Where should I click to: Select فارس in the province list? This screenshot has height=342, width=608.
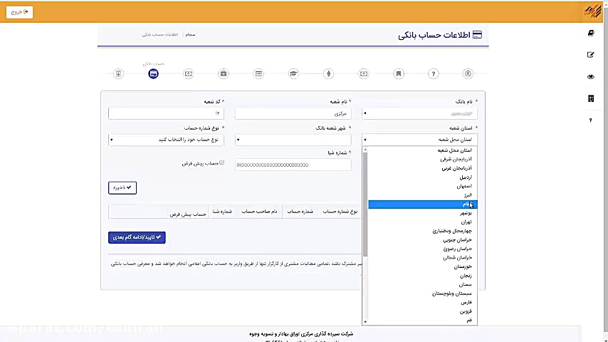(423, 302)
